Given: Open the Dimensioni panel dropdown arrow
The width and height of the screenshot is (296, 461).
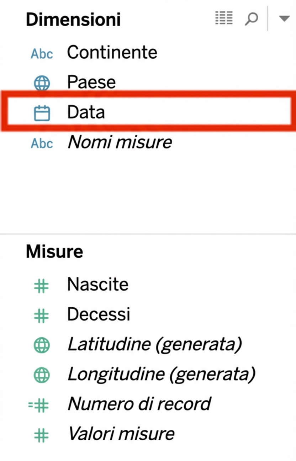Looking at the screenshot, I should point(284,18).
